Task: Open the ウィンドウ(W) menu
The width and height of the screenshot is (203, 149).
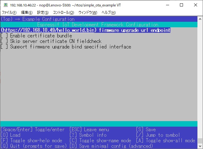Action: coord(88,13)
